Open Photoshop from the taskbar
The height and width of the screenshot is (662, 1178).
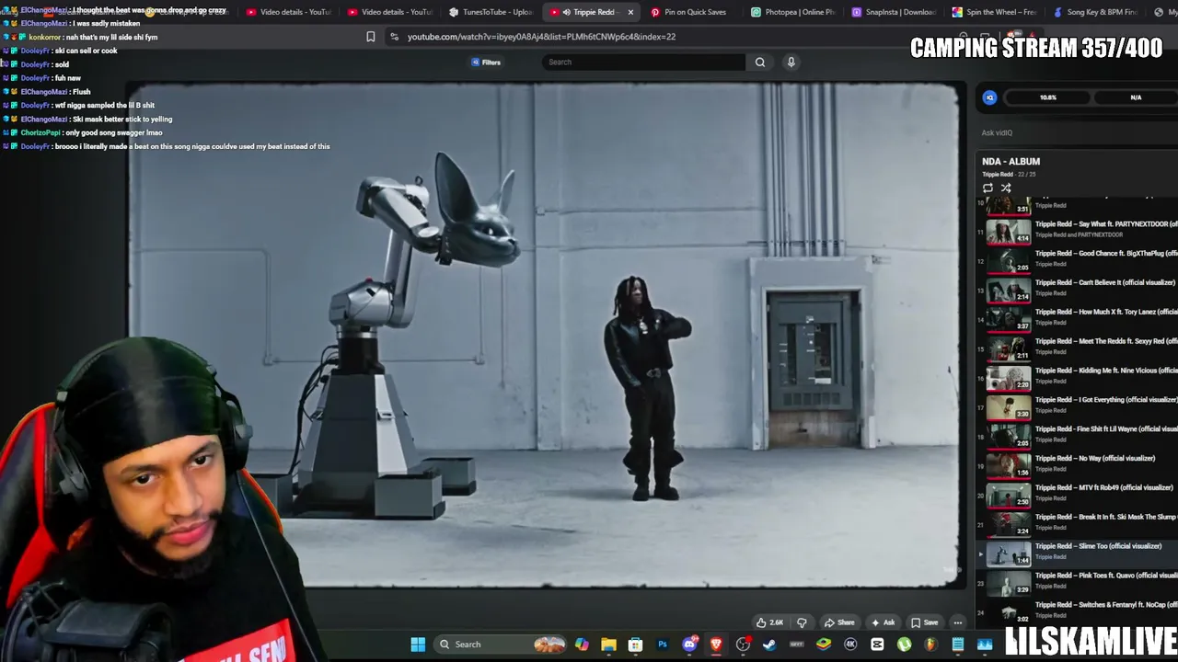tap(662, 645)
